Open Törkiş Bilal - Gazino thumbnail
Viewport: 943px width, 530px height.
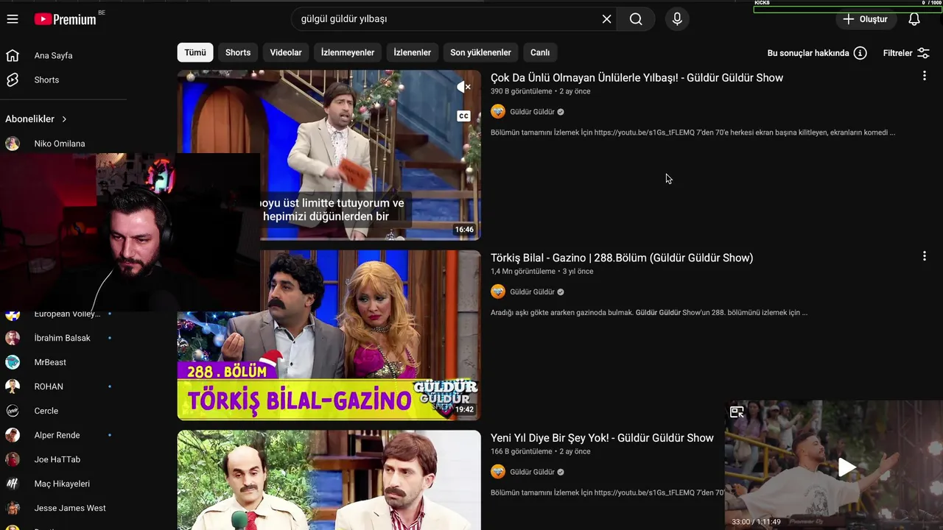pos(329,335)
